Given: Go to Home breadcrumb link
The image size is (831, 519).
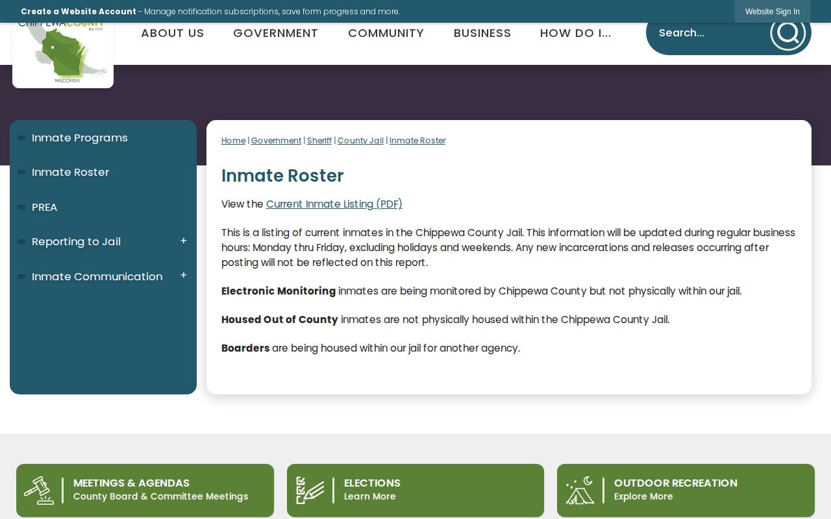Looking at the screenshot, I should 233,141.
